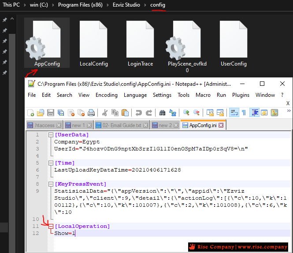
Task: Click the User Defined Language icon
Action: pyautogui.click(x=264, y=113)
